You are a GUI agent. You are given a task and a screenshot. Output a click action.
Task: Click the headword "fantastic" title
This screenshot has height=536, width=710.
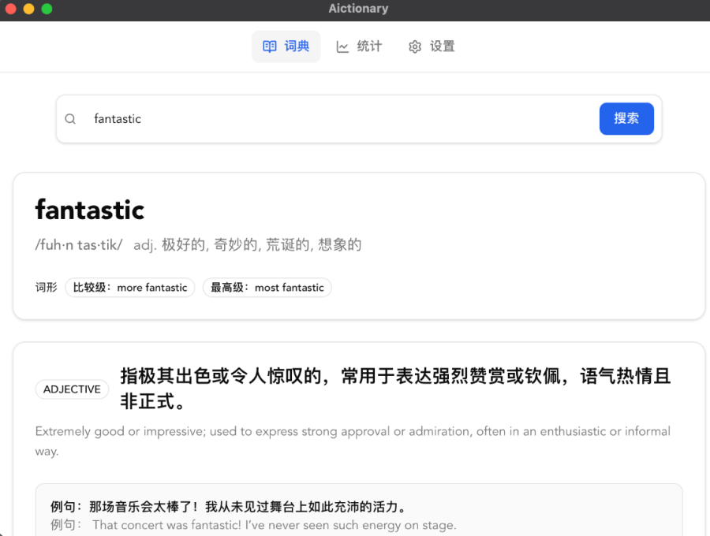(89, 210)
